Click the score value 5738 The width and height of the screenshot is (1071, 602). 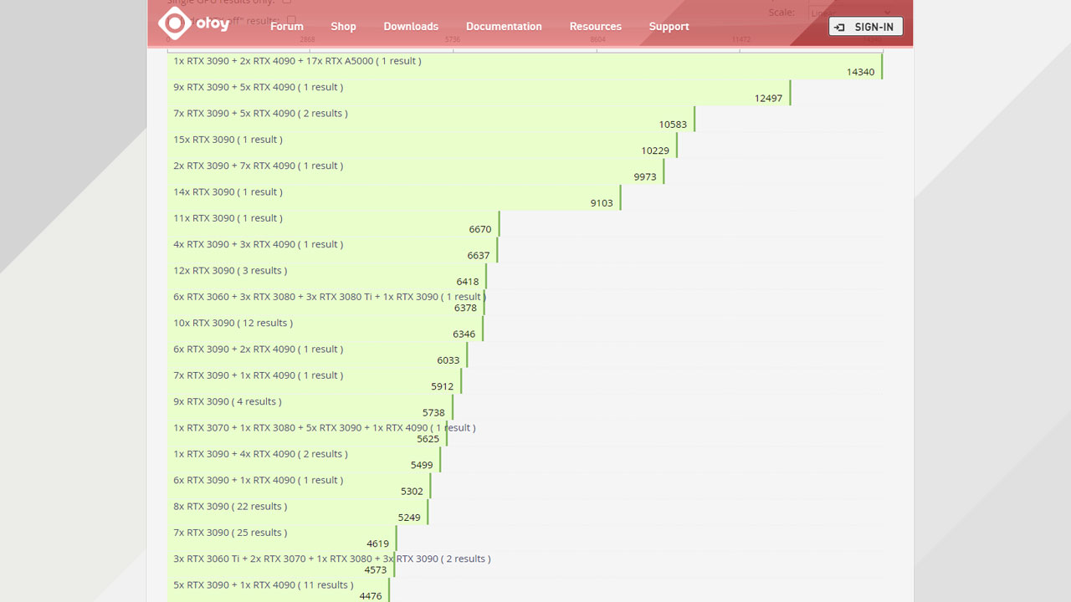pyautogui.click(x=433, y=412)
